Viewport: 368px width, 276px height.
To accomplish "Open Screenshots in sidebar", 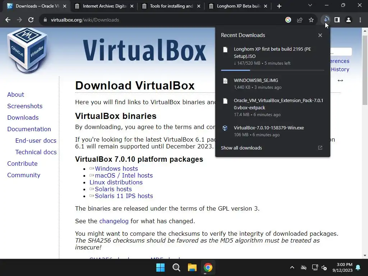I will (25, 106).
